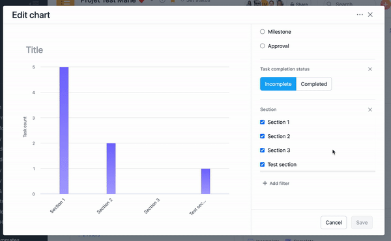This screenshot has width=391, height=241.
Task: Open the three-dots more options menu
Action: [x=360, y=15]
